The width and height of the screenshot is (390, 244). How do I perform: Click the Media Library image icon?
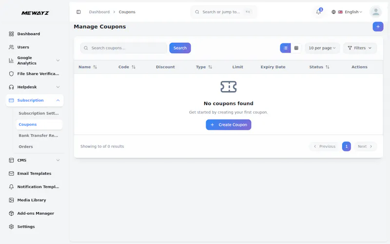click(x=11, y=200)
